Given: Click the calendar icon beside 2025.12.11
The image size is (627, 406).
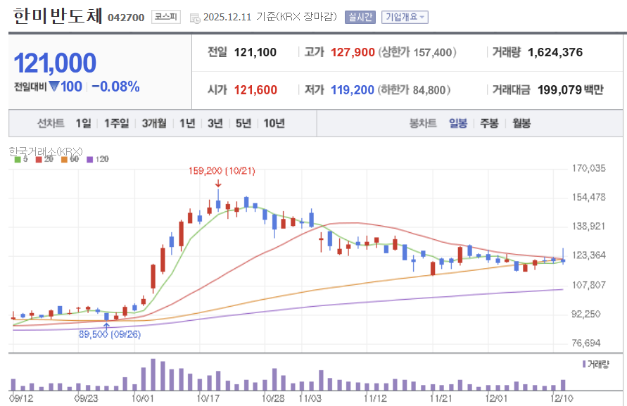Looking at the screenshot, I should [x=195, y=18].
